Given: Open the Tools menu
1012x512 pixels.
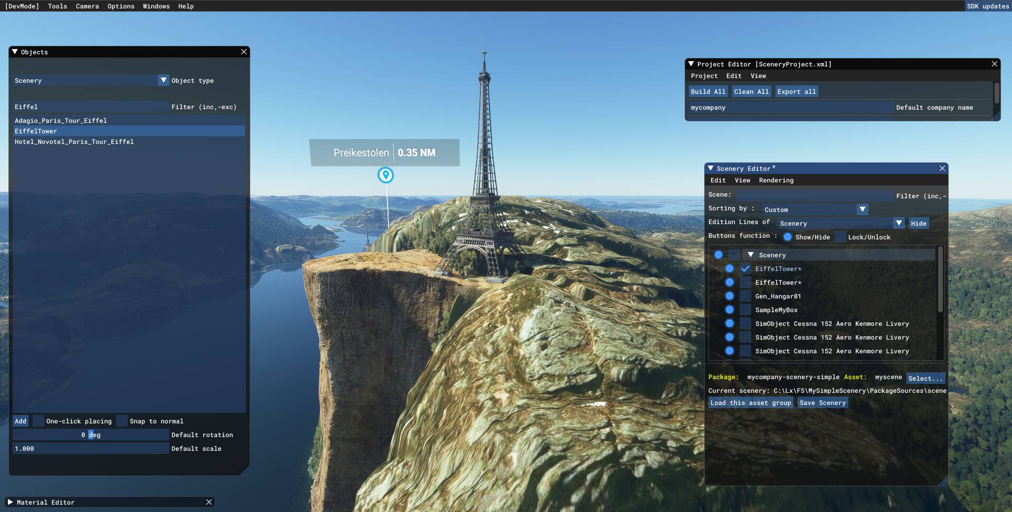Looking at the screenshot, I should click(x=57, y=6).
